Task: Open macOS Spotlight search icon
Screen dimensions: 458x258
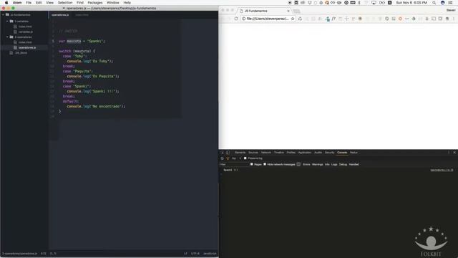Action: point(434,3)
